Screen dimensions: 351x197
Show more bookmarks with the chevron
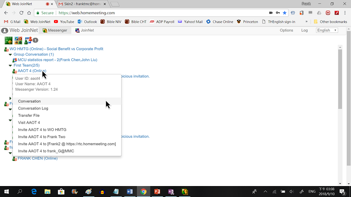point(306,21)
